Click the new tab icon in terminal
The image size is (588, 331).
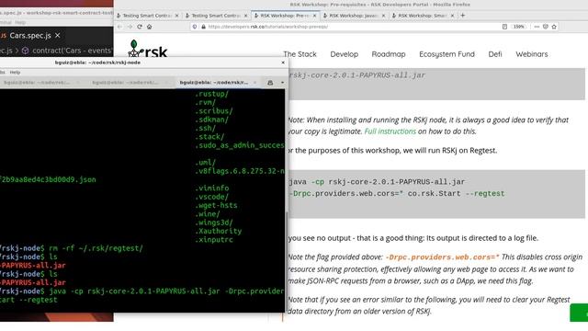(270, 83)
